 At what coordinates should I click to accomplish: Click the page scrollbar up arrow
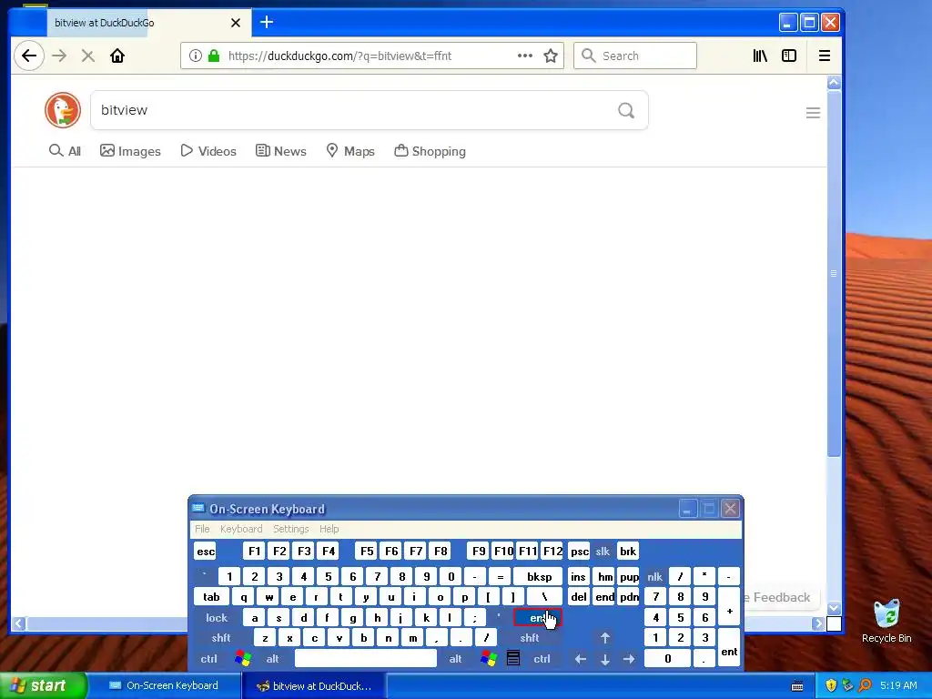point(834,82)
